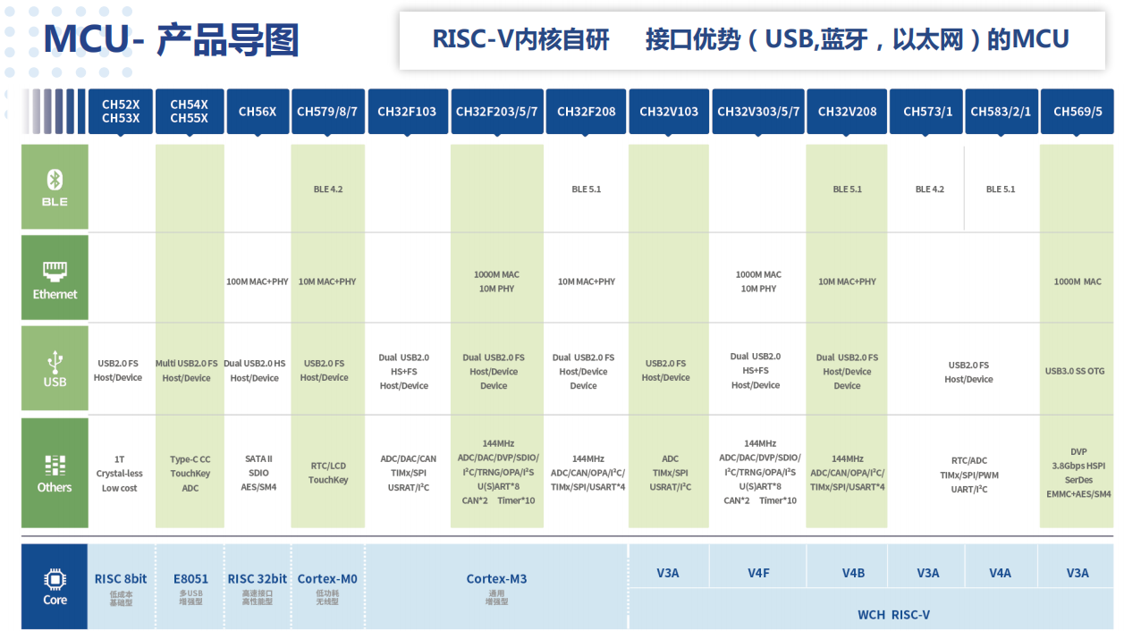This screenshot has height=639, width=1141.
Task: Click the Others grid row icon
Action: point(55,467)
